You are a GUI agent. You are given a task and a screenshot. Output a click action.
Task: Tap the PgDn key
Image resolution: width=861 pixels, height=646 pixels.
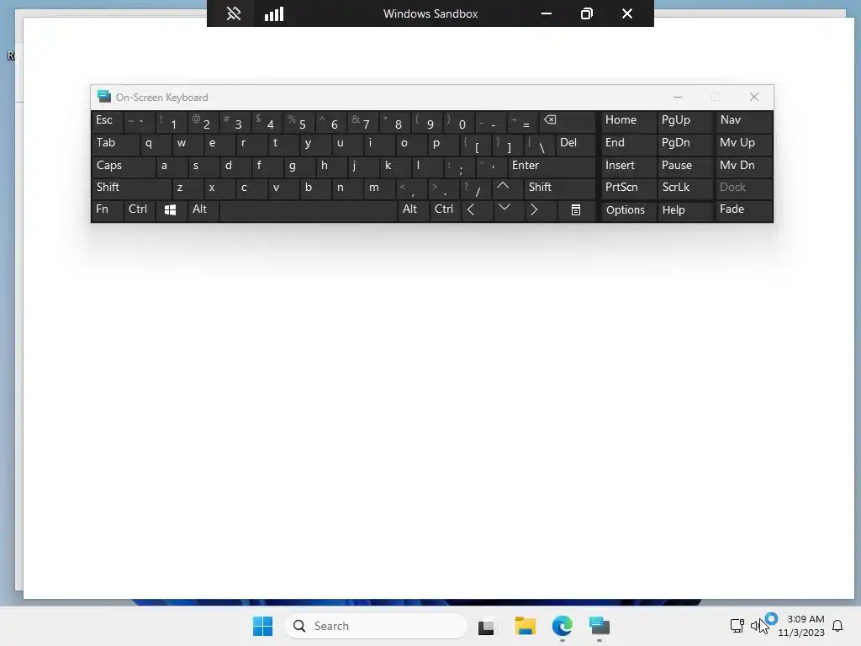click(x=684, y=144)
